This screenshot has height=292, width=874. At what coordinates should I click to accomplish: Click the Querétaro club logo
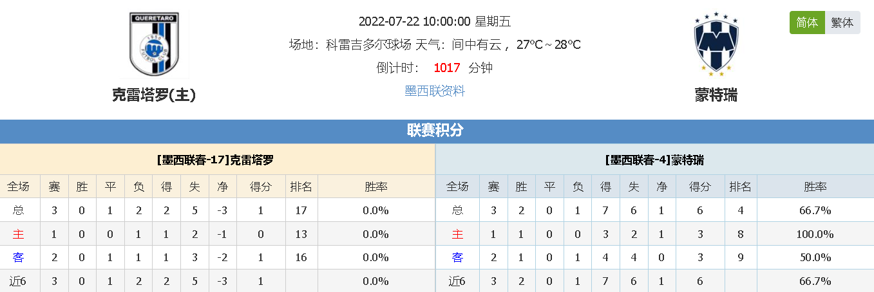click(x=153, y=45)
